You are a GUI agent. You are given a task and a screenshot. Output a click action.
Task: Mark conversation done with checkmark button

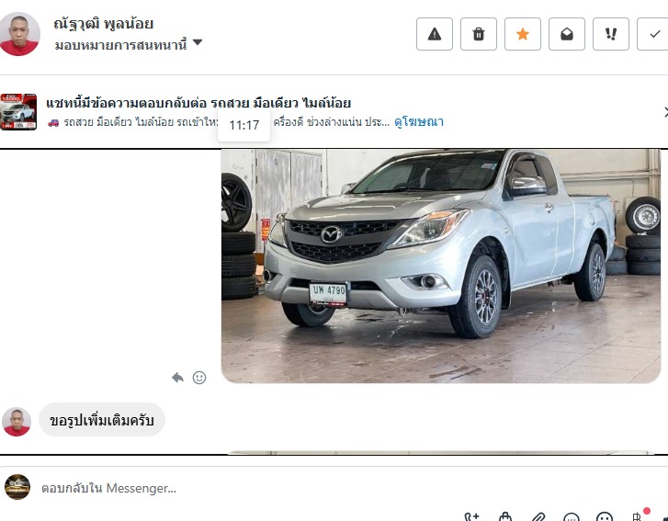[653, 34]
